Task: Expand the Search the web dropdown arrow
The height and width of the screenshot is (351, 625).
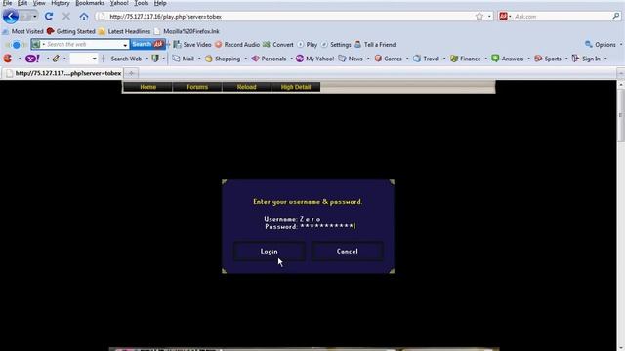Action: (x=125, y=45)
